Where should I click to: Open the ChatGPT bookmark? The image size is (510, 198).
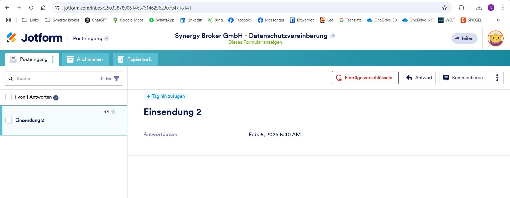coord(96,20)
